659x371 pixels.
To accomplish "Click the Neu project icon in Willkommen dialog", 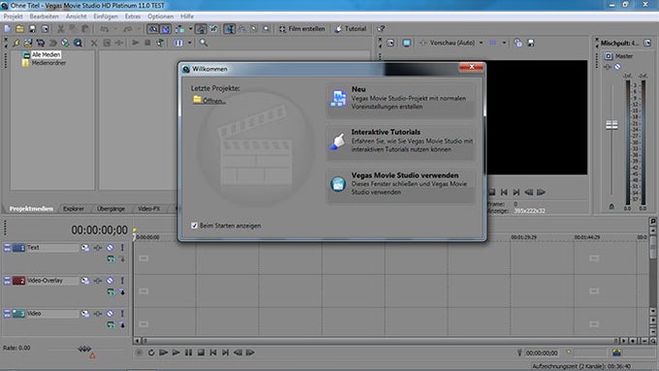I will coord(338,98).
